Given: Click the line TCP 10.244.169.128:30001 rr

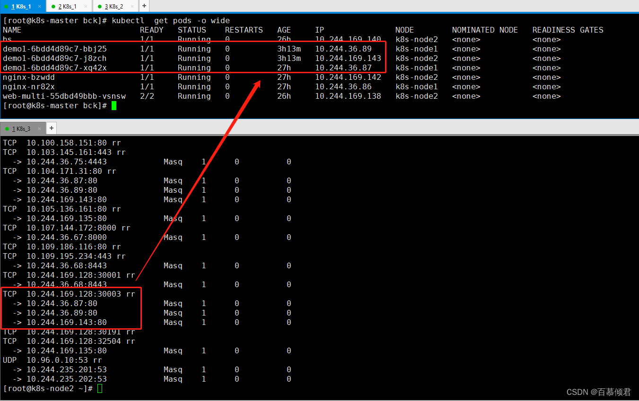Looking at the screenshot, I should click(x=69, y=275).
